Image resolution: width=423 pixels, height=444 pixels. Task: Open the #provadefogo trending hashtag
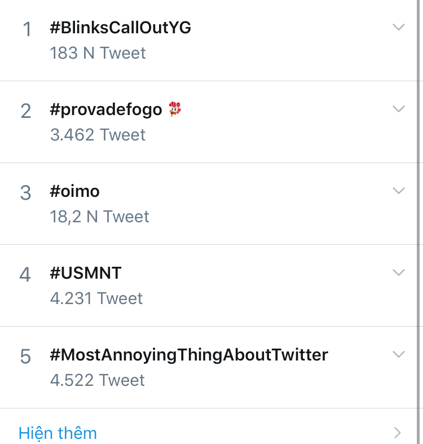(x=105, y=109)
